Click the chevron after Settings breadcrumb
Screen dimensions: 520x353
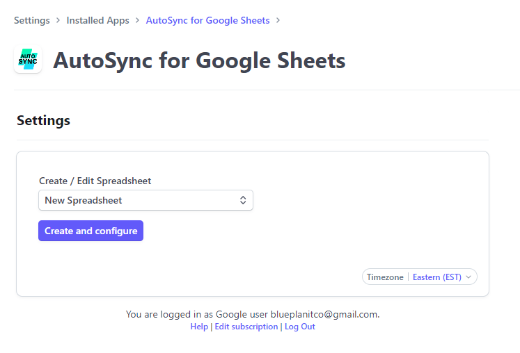point(58,20)
